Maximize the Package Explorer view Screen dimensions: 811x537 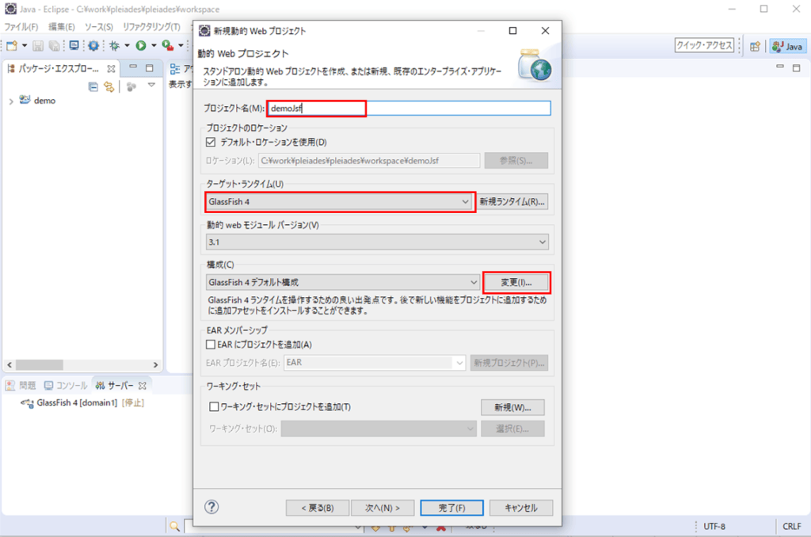pos(150,68)
